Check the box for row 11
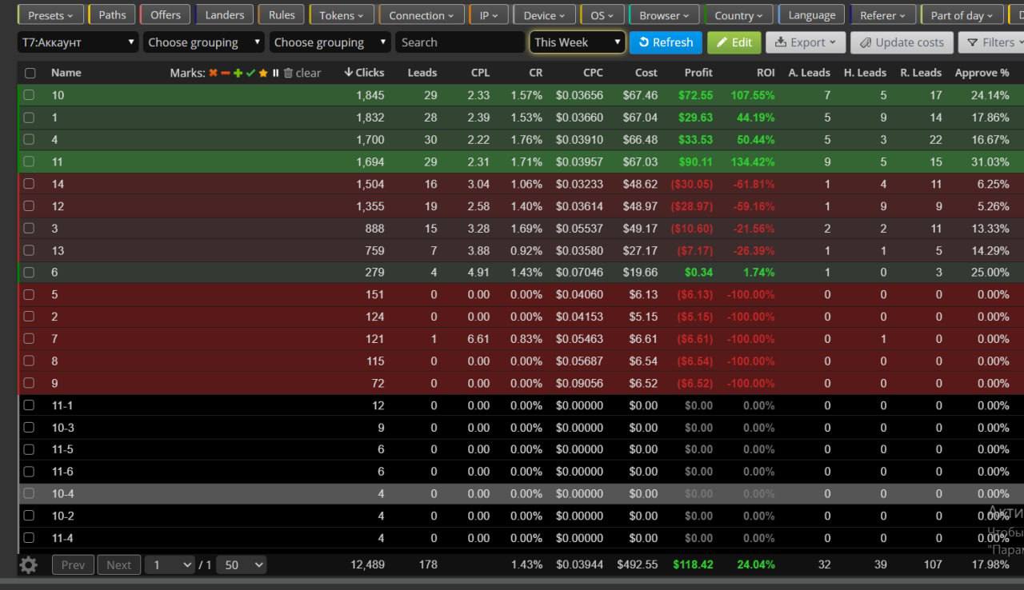The height and width of the screenshot is (590, 1024). 30,161
